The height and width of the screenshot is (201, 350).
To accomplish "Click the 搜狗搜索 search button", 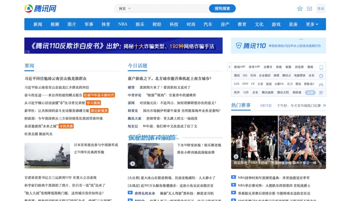I will point(222,9).
